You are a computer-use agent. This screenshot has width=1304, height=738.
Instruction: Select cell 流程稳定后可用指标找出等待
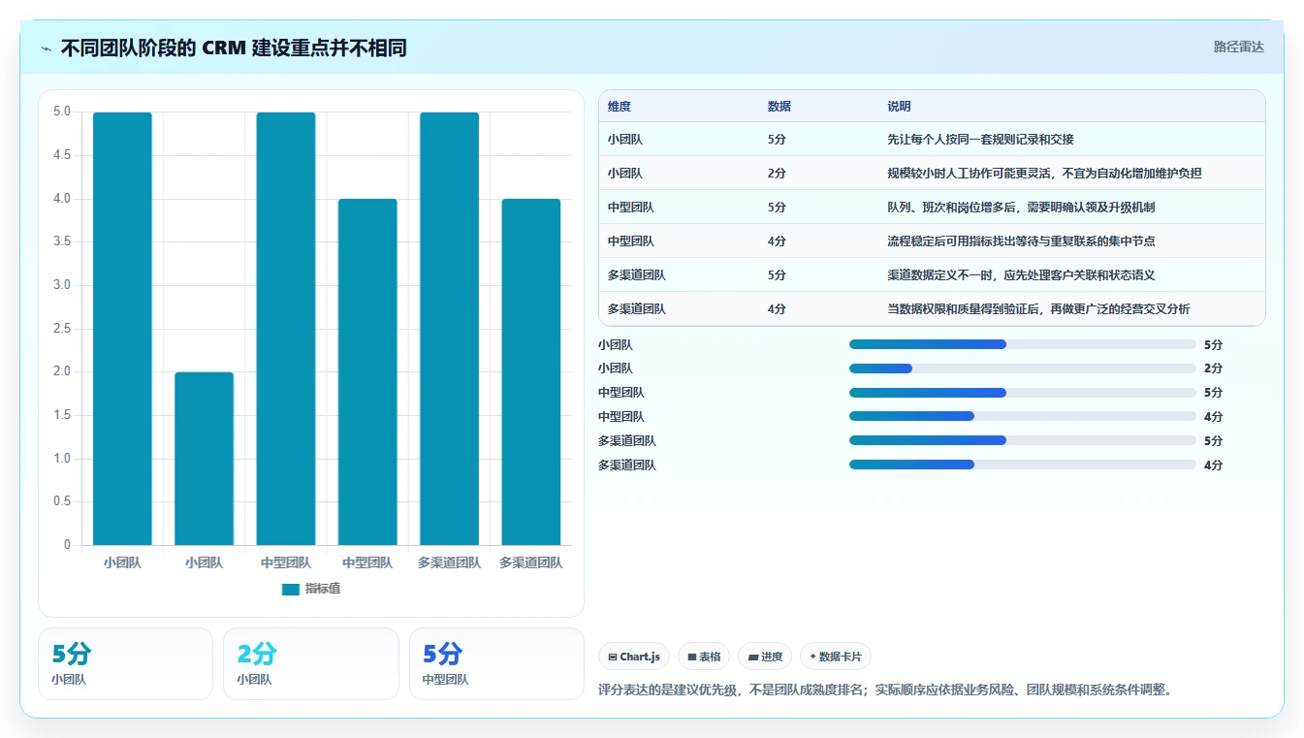tap(1021, 241)
